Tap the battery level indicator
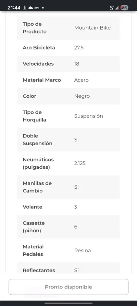Viewport: 137px width, 306px height. tap(124, 8)
